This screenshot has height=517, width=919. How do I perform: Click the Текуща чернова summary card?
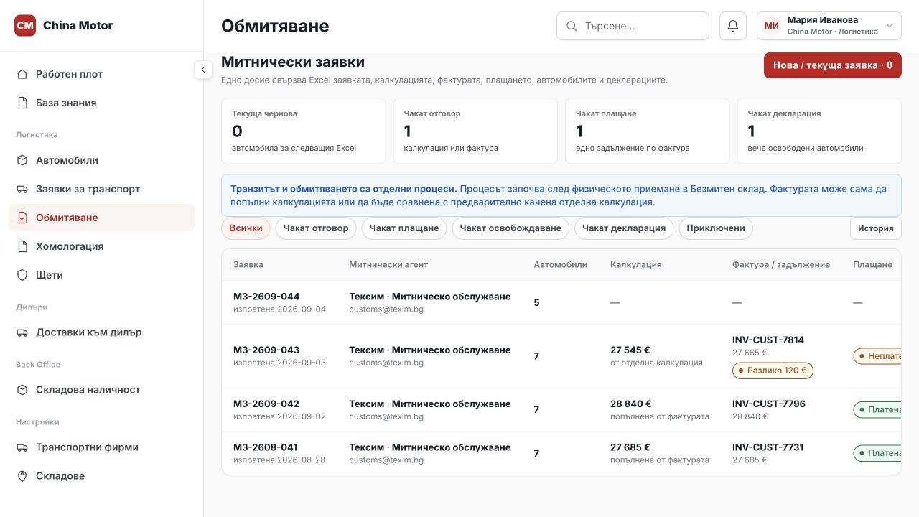pos(304,131)
